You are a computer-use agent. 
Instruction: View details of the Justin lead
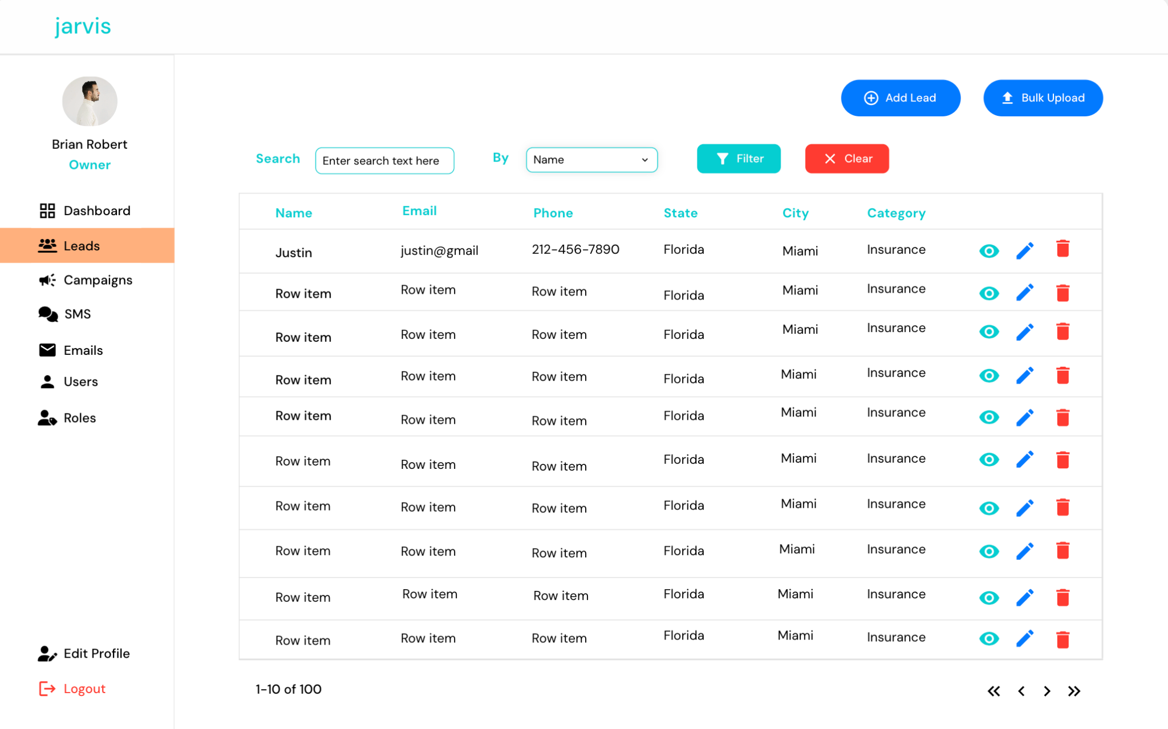(x=989, y=251)
